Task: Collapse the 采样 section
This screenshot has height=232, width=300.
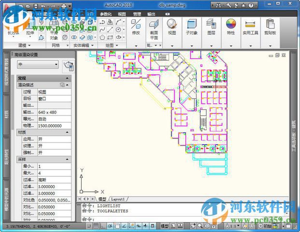Action: coord(67,159)
